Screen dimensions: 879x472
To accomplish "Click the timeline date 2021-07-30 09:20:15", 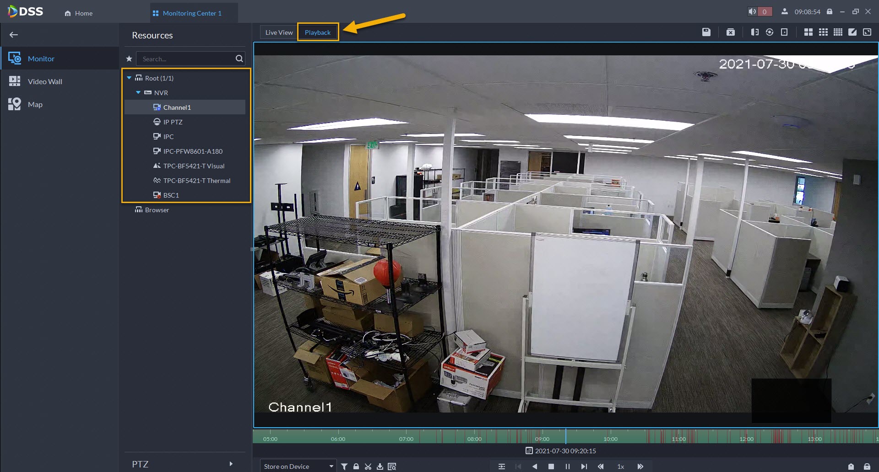I will tap(565, 451).
